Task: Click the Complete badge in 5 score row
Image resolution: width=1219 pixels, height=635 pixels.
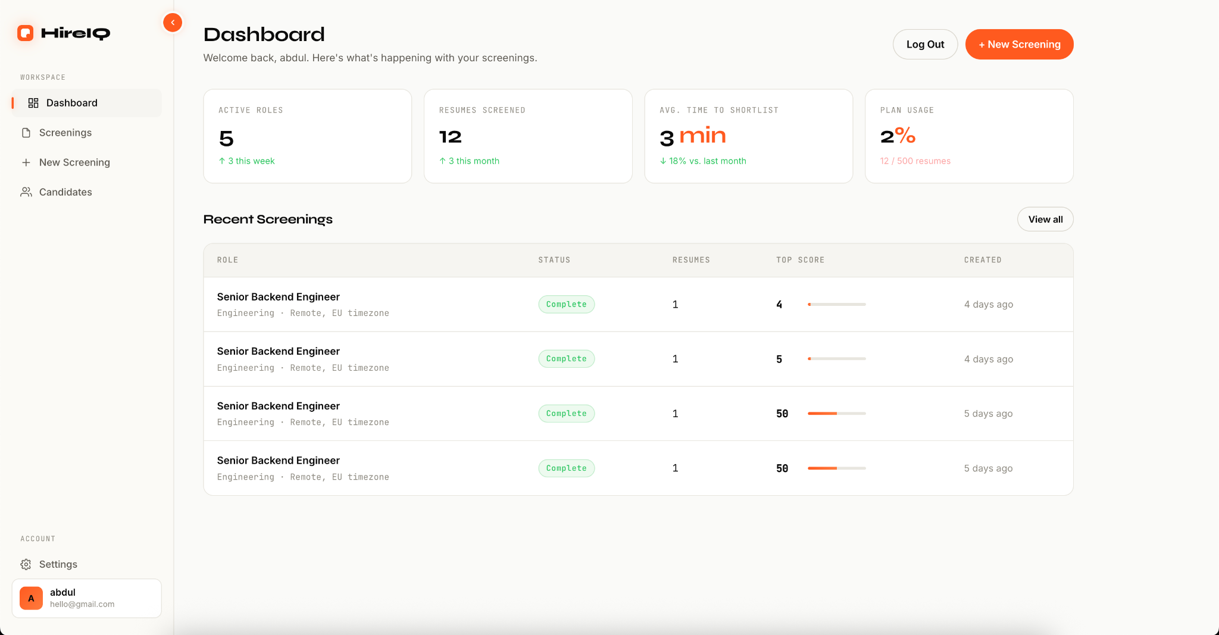Action: [x=567, y=359]
